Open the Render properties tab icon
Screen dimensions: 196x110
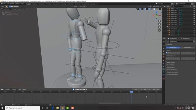pyautogui.click(x=164, y=46)
